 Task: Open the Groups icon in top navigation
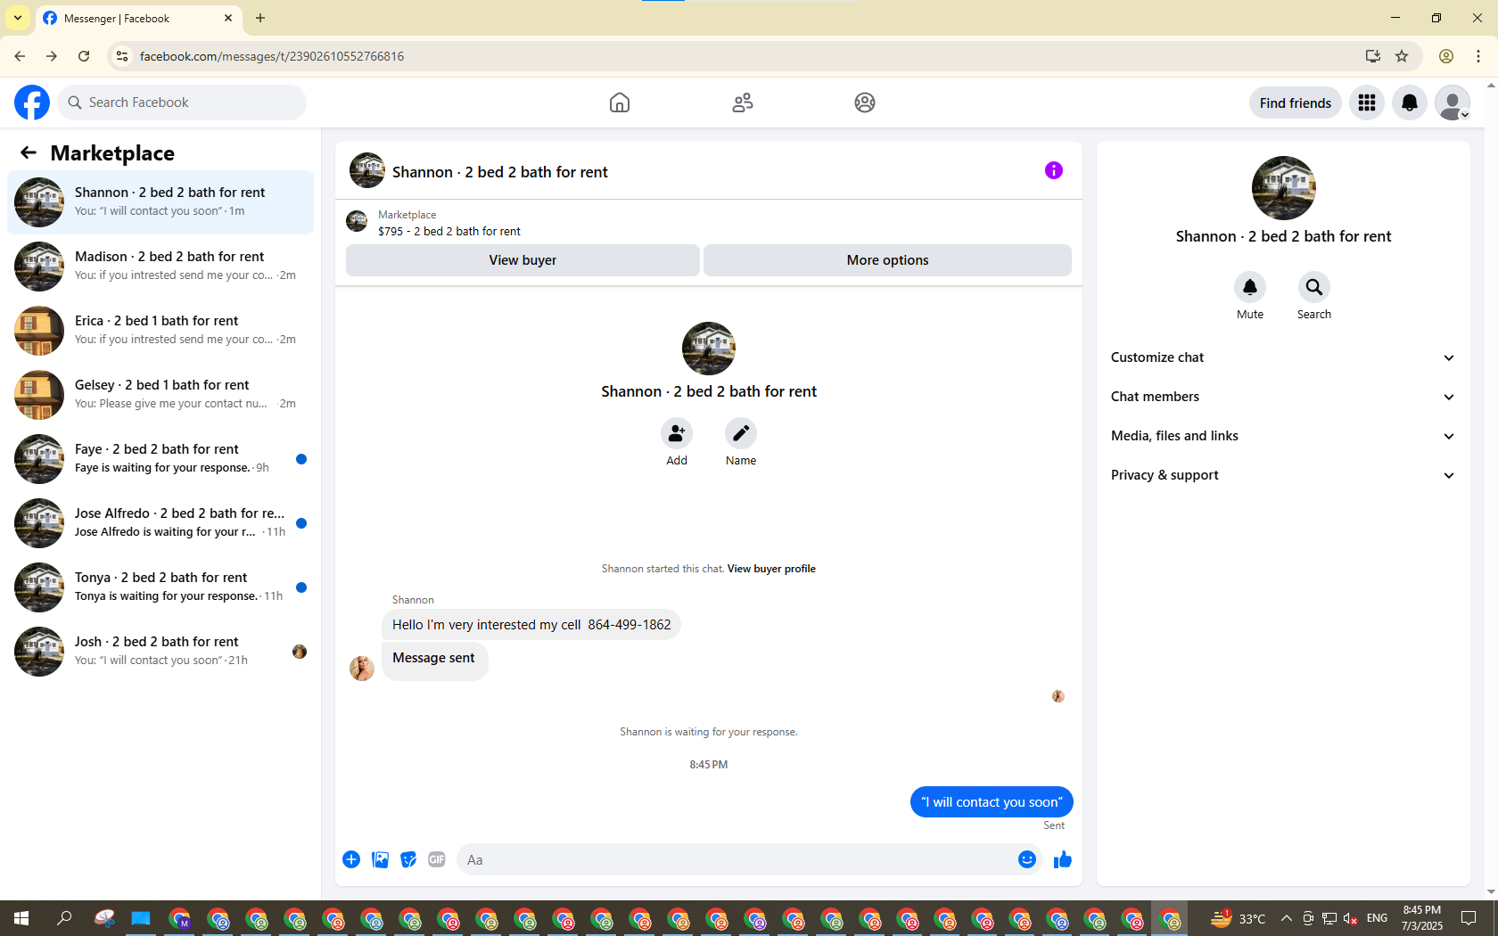click(x=865, y=103)
